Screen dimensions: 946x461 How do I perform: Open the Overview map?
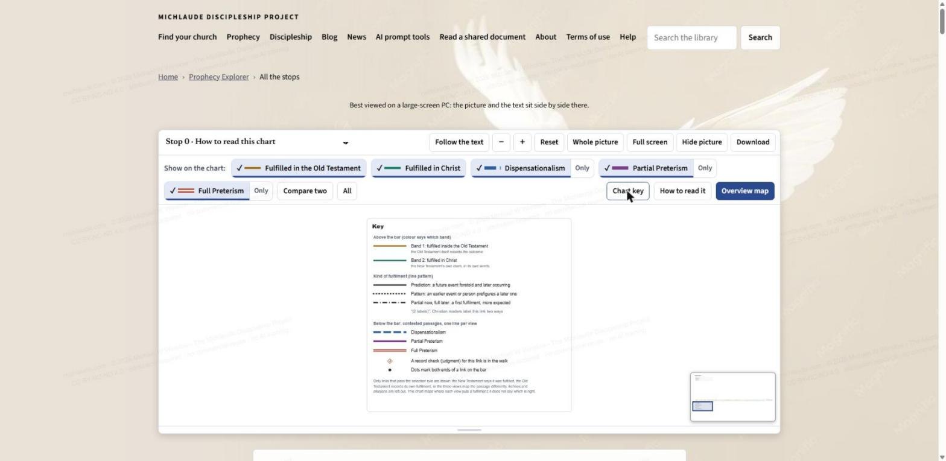(x=745, y=191)
